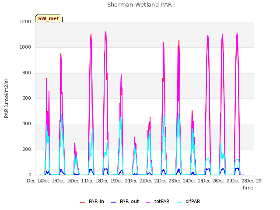
Task: Click the PAR_in legend entry
Action: [92, 201]
